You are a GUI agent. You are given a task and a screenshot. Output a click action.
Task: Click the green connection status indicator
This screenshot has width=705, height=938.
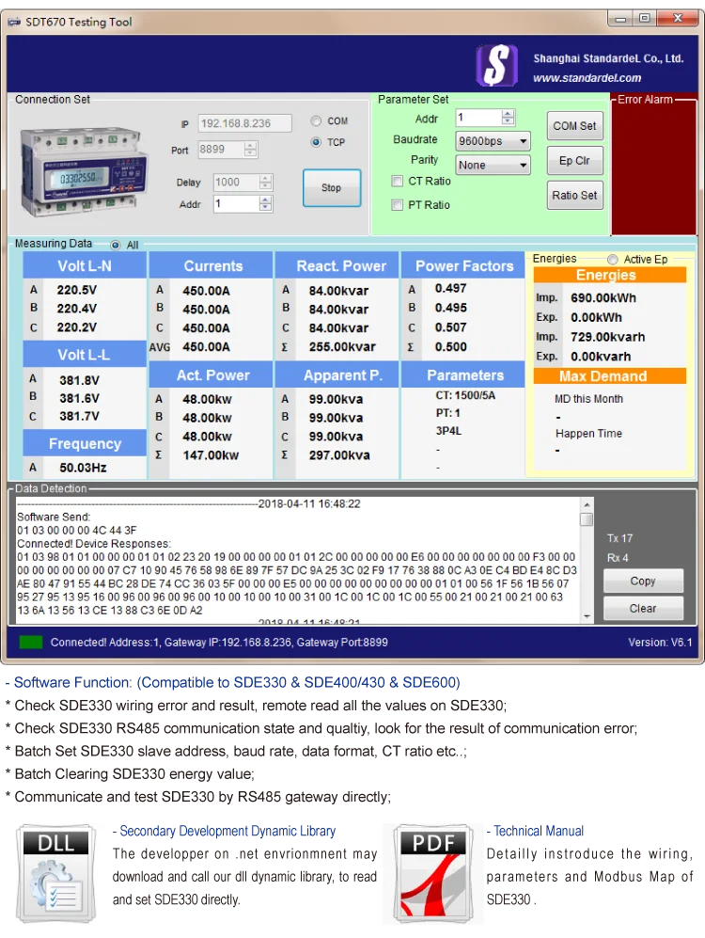coord(30,642)
